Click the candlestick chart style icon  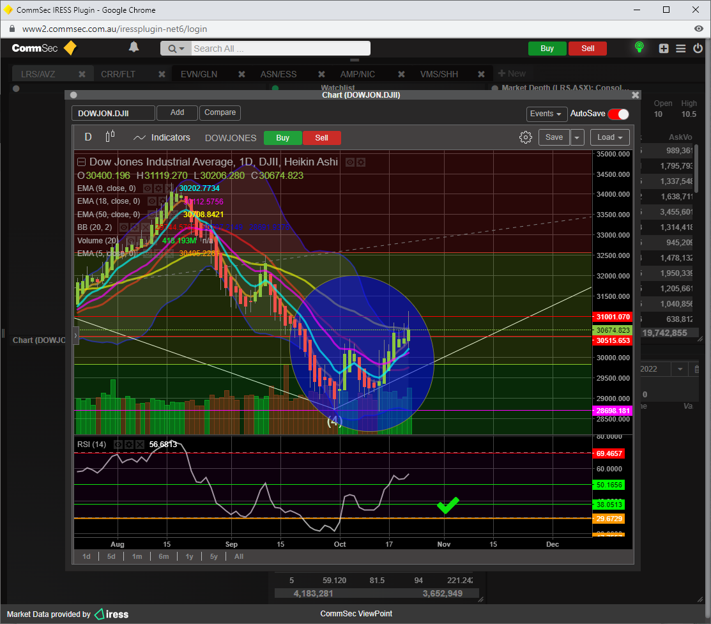click(110, 137)
